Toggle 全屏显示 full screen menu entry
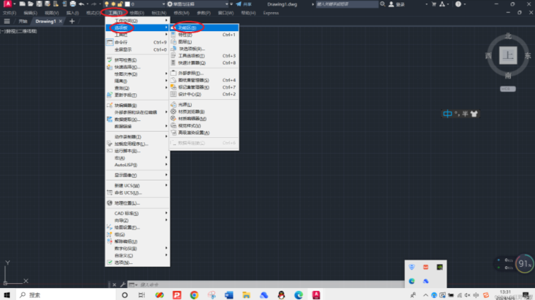The width and height of the screenshot is (535, 300). [125, 50]
